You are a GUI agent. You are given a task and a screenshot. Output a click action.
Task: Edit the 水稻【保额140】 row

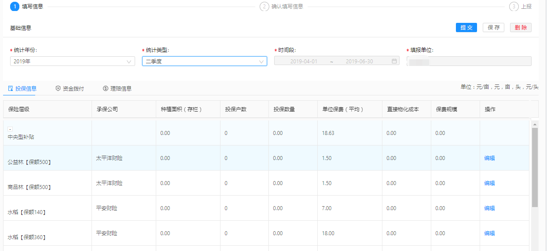pos(489,208)
